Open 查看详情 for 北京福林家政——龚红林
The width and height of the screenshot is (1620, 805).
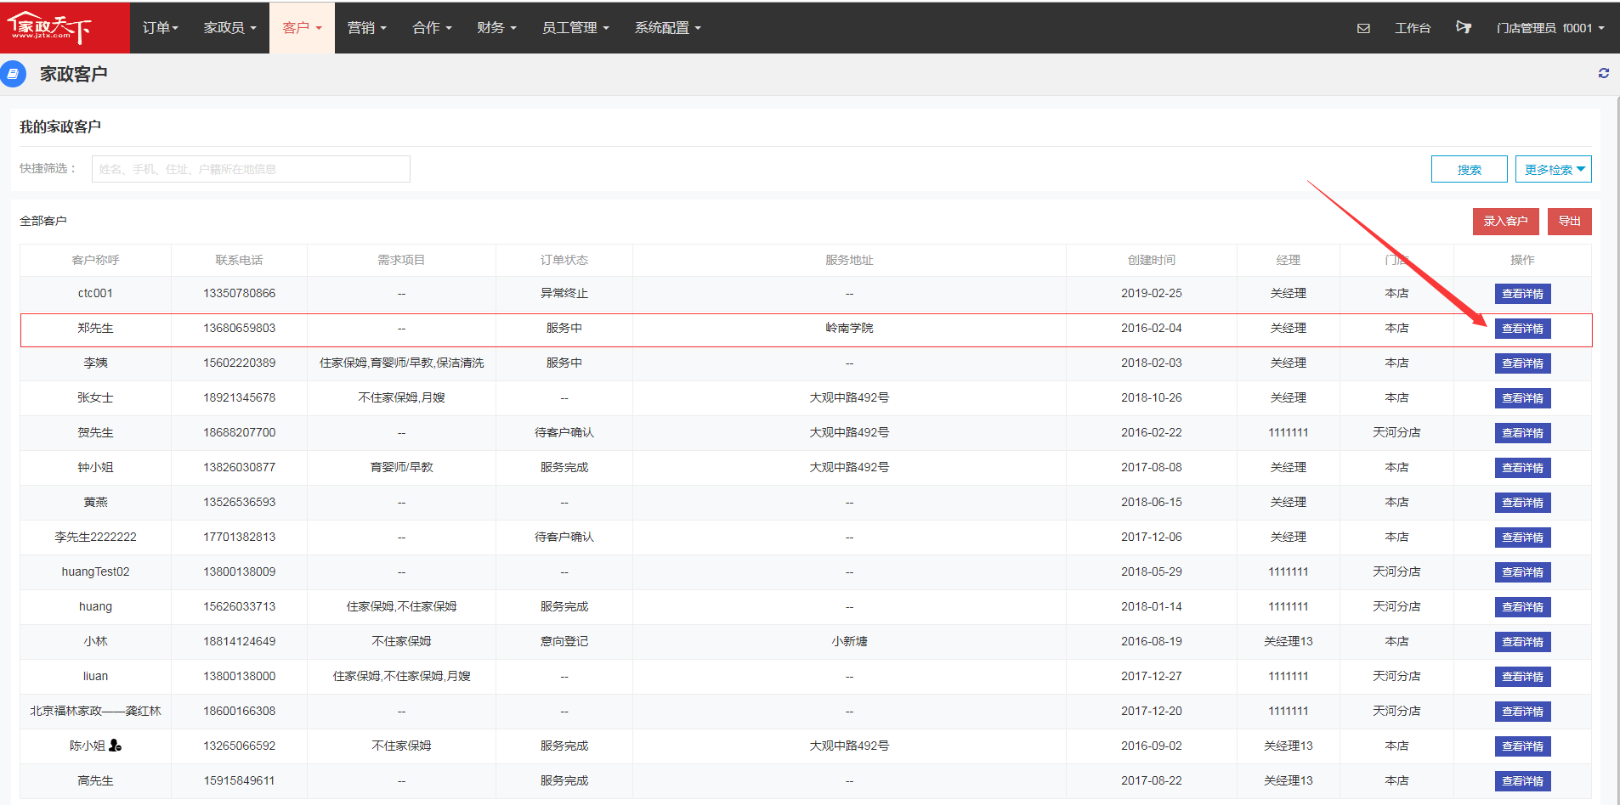coord(1523,712)
